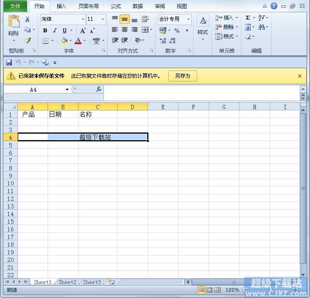Toggle underline formatting

coord(64,31)
